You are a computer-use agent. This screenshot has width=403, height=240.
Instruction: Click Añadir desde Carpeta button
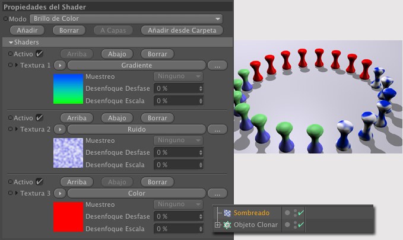pyautogui.click(x=182, y=30)
